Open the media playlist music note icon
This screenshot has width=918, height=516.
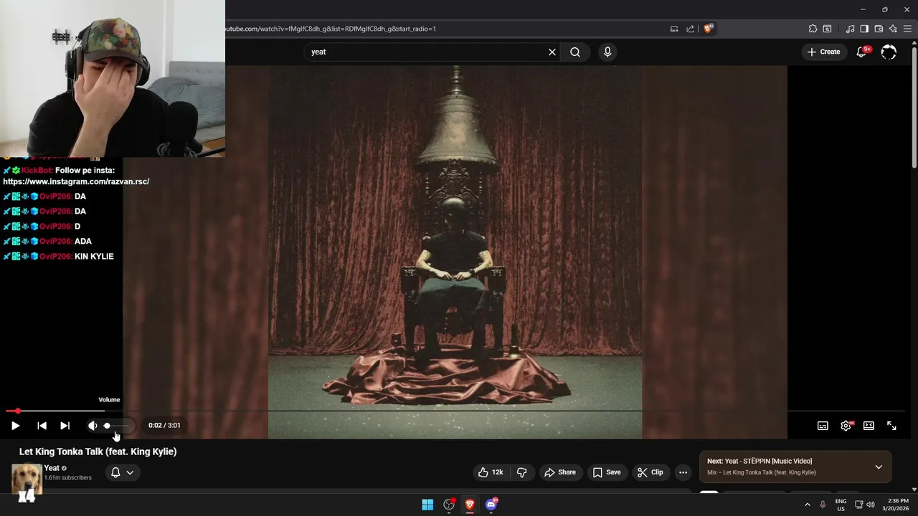click(x=850, y=29)
